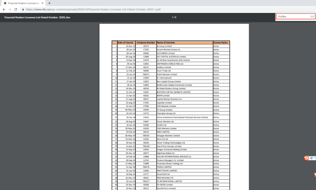Click Active status for FINECO LIMITED row
Screen dimensions: 316x190
pyautogui.click(x=221, y=167)
